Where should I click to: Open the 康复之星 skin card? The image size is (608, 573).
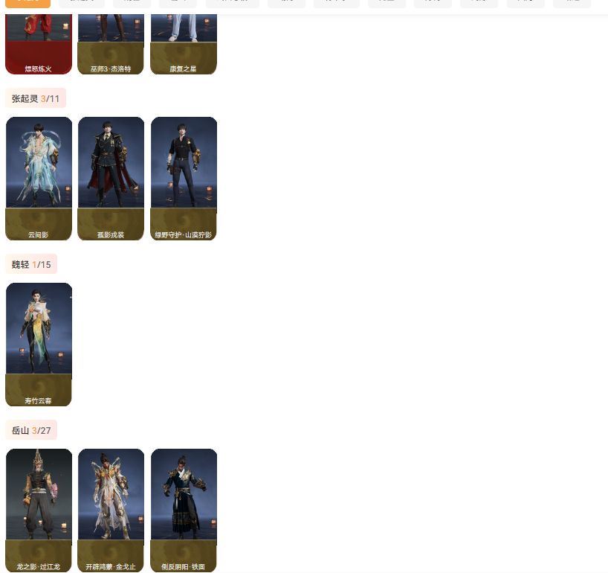point(184,44)
